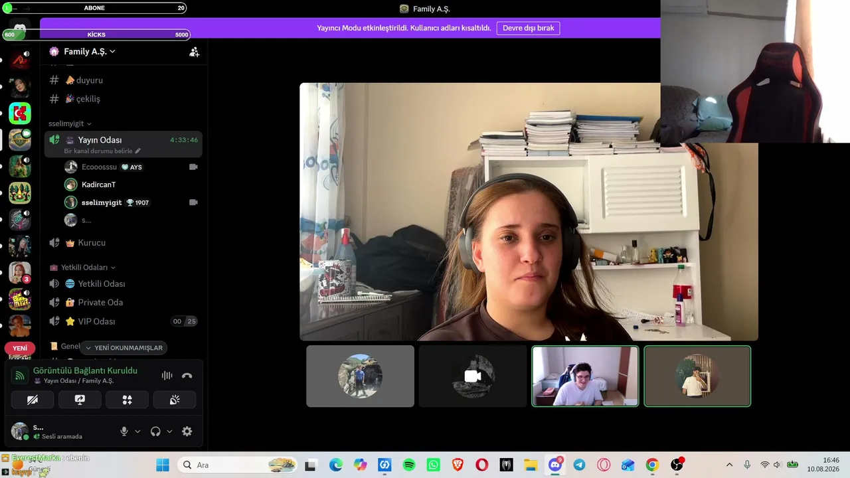
Task: Select the camera-off participant tile
Action: point(473,376)
